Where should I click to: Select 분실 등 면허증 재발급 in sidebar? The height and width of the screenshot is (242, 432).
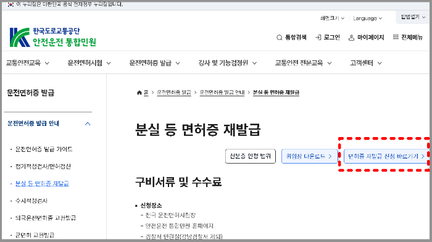[42, 183]
